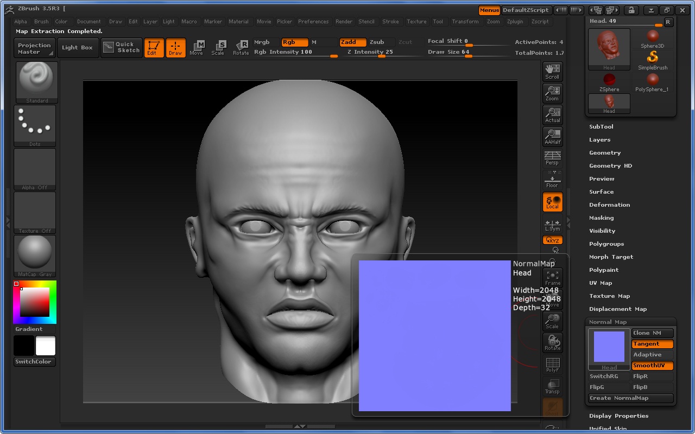Click the Floor grid icon
This screenshot has height=434, width=695.
[x=552, y=180]
